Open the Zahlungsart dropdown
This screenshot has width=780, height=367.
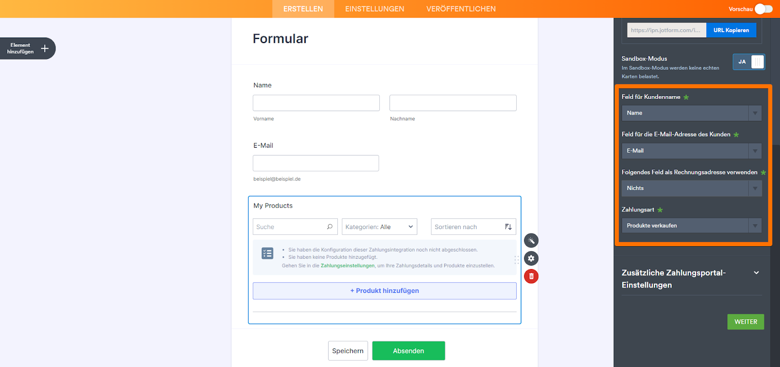691,226
